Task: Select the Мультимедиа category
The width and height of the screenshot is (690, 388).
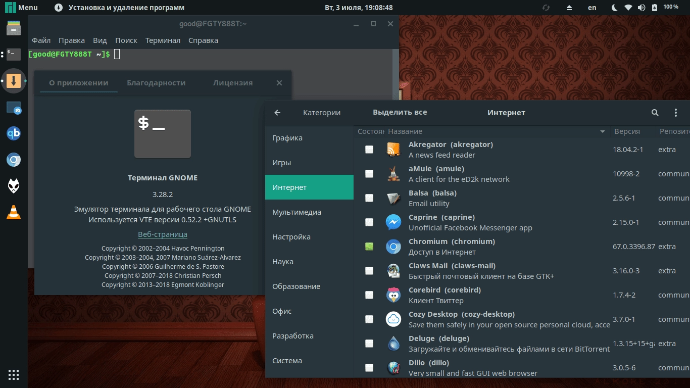Action: [309, 212]
